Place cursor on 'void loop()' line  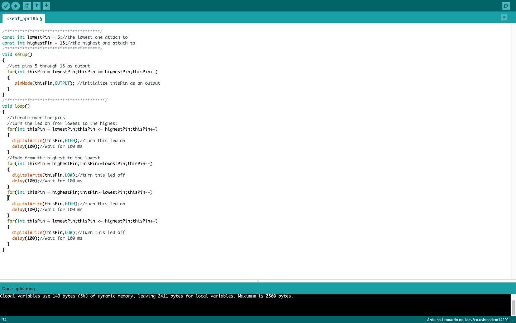click(16, 106)
